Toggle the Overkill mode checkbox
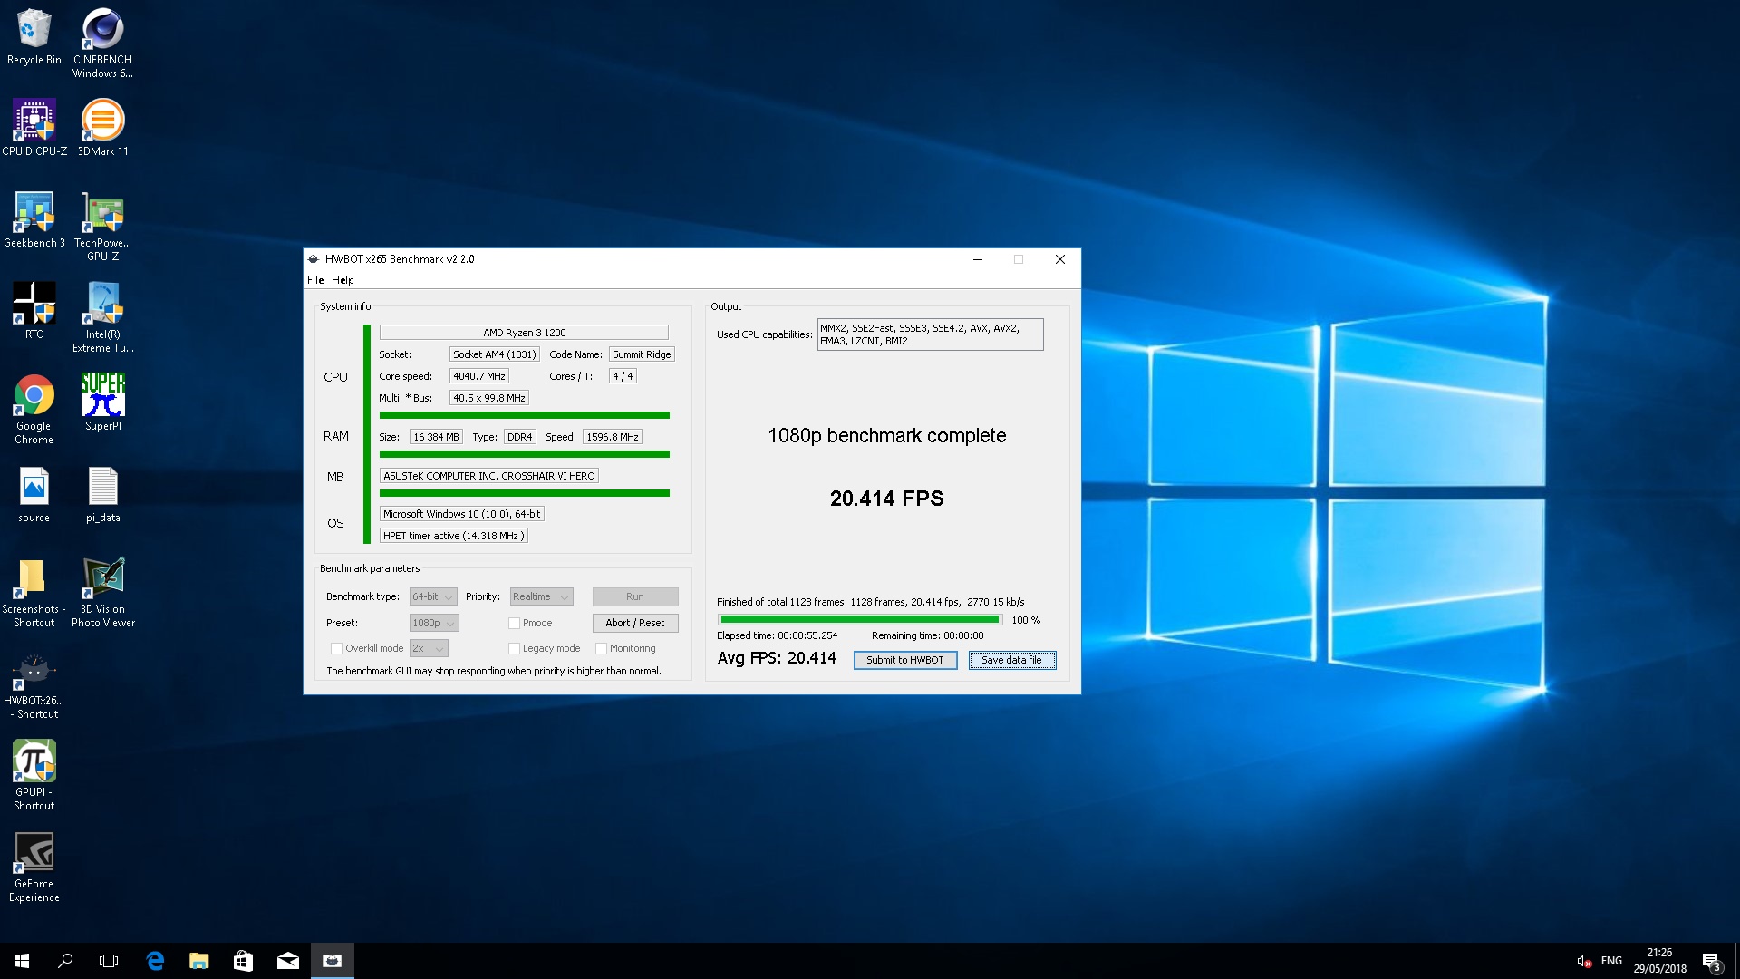The width and height of the screenshot is (1740, 979). tap(336, 648)
